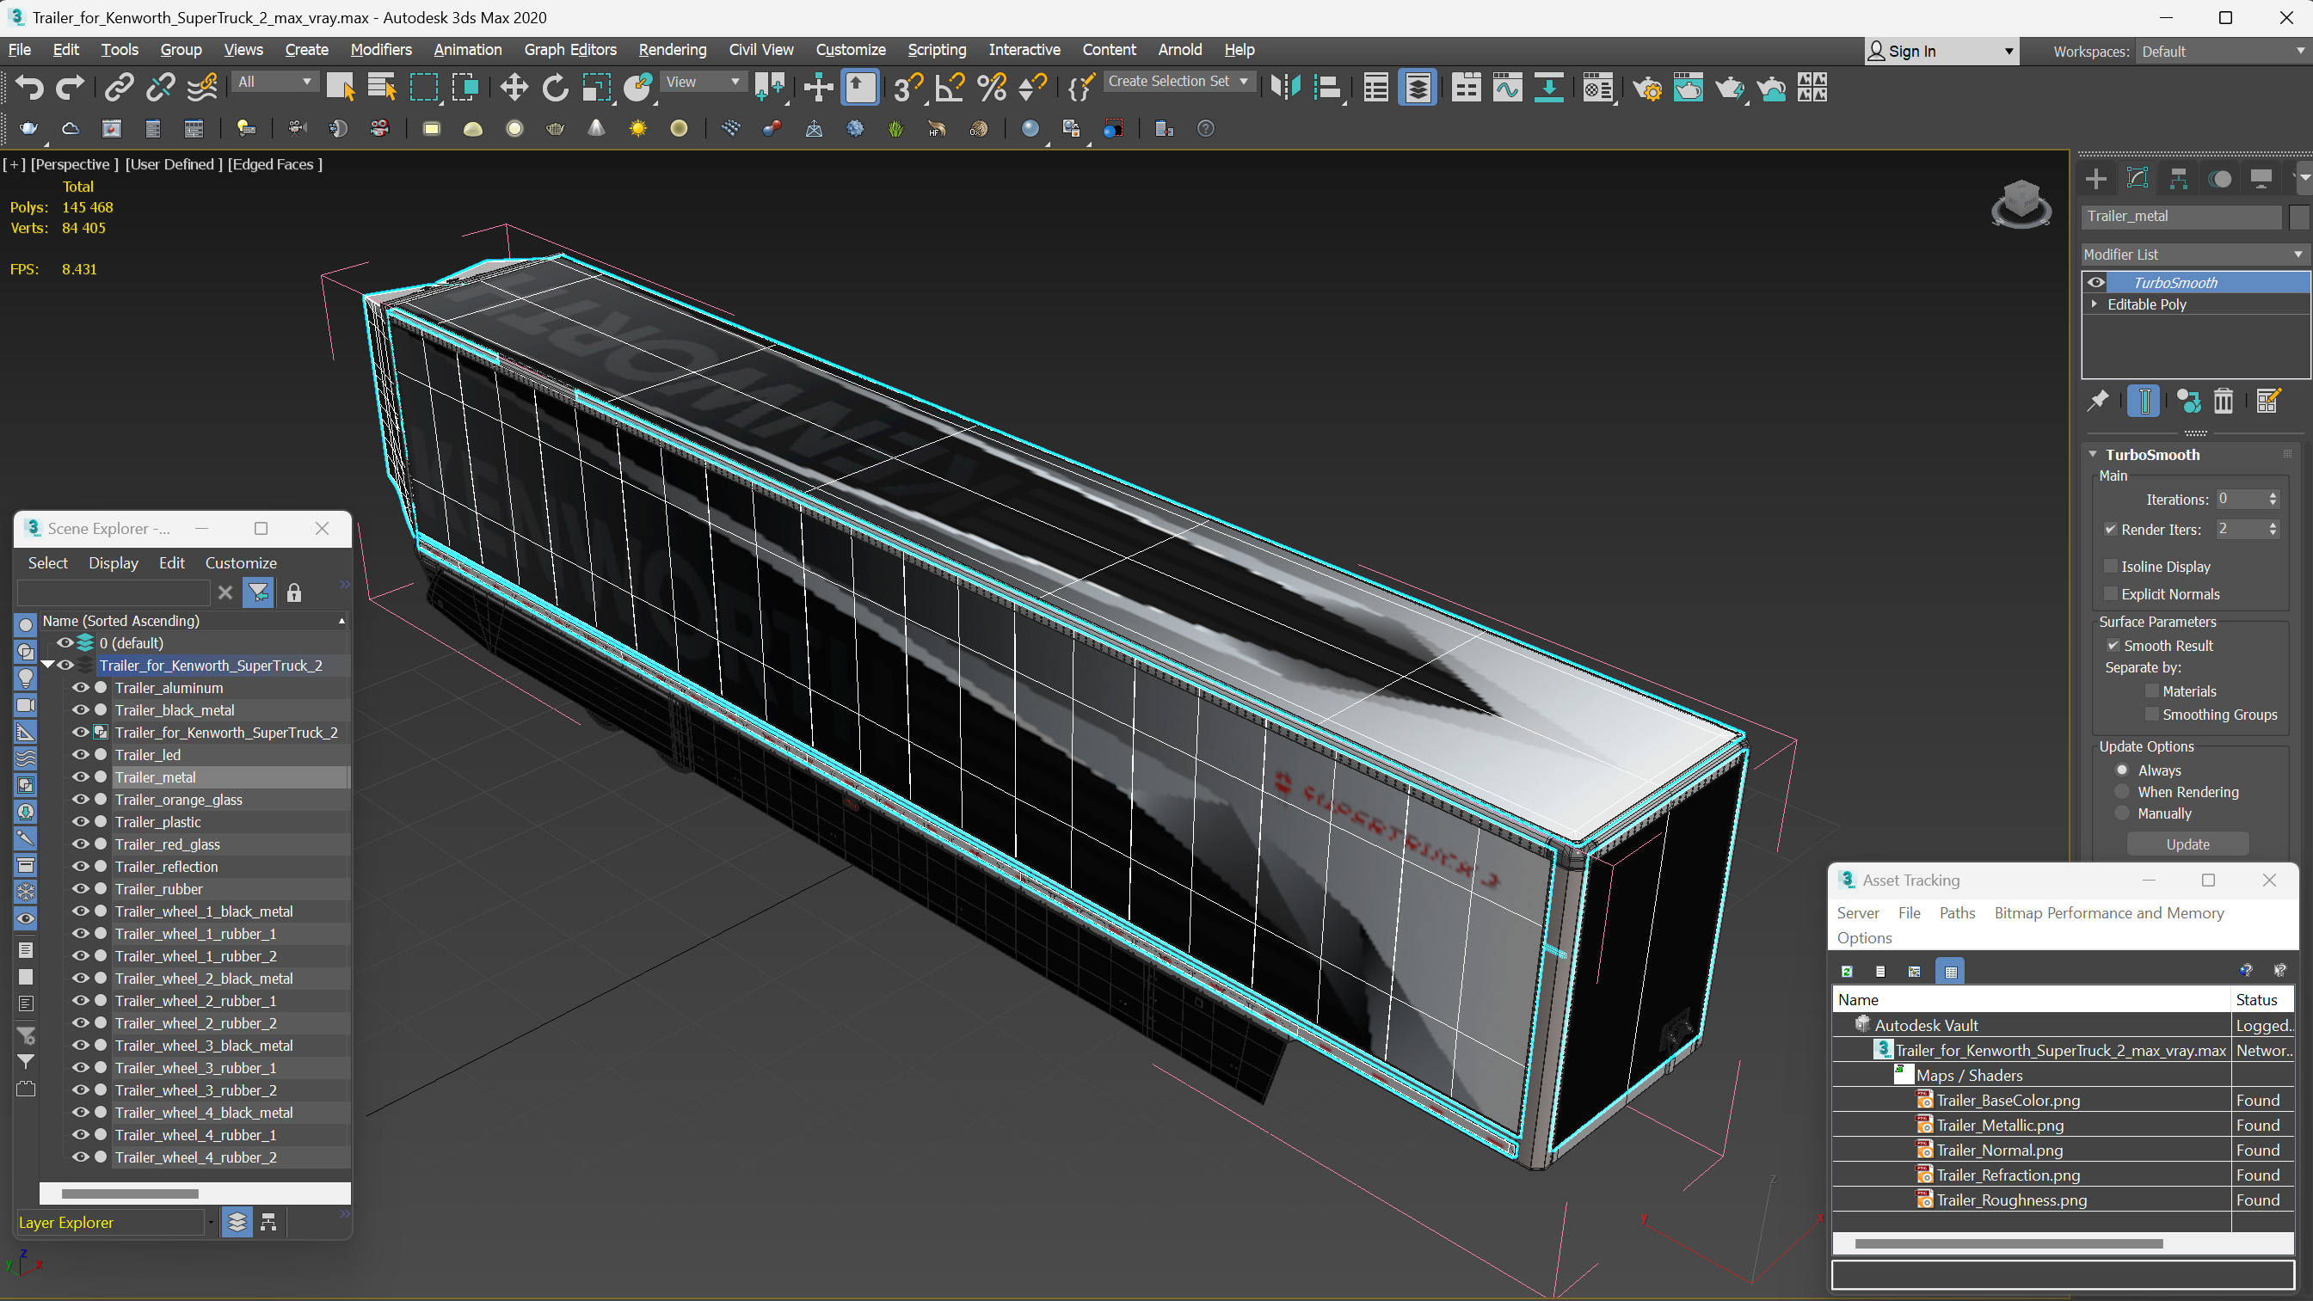This screenshot has width=2313, height=1301.
Task: Select the When Rendering update option
Action: (2122, 791)
